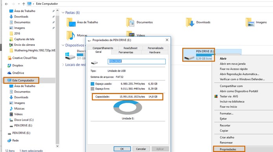Click the Rede network icon
The height and width of the screenshot is (152, 273).
[x=9, y=141]
